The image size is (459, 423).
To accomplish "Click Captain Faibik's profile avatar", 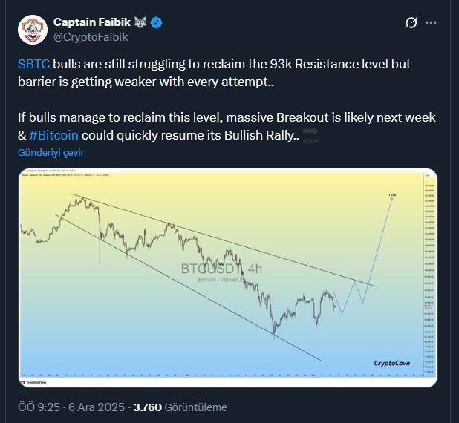I will coord(31,29).
